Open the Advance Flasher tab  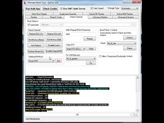tap(100, 17)
